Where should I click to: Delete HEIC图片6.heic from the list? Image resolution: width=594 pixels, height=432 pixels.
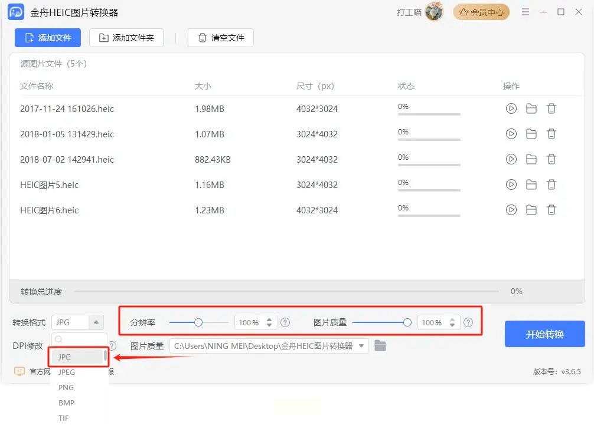point(551,210)
